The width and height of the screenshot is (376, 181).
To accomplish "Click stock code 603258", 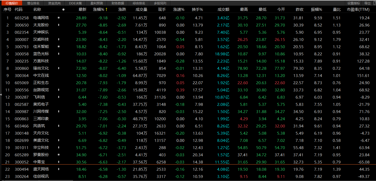I will tap(22, 18).
